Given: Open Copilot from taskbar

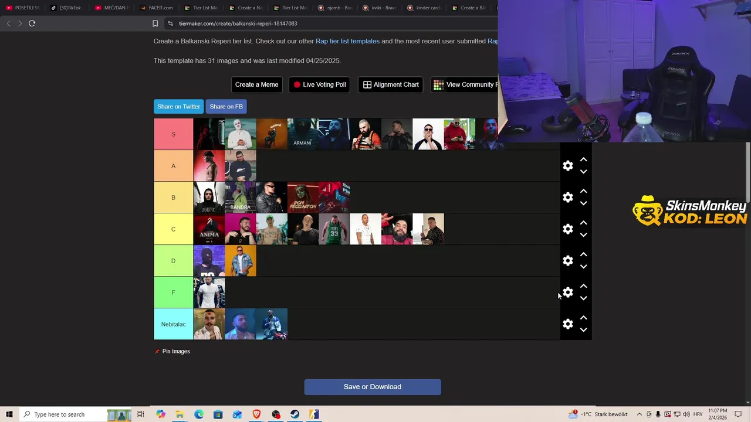Looking at the screenshot, I should tap(160, 414).
